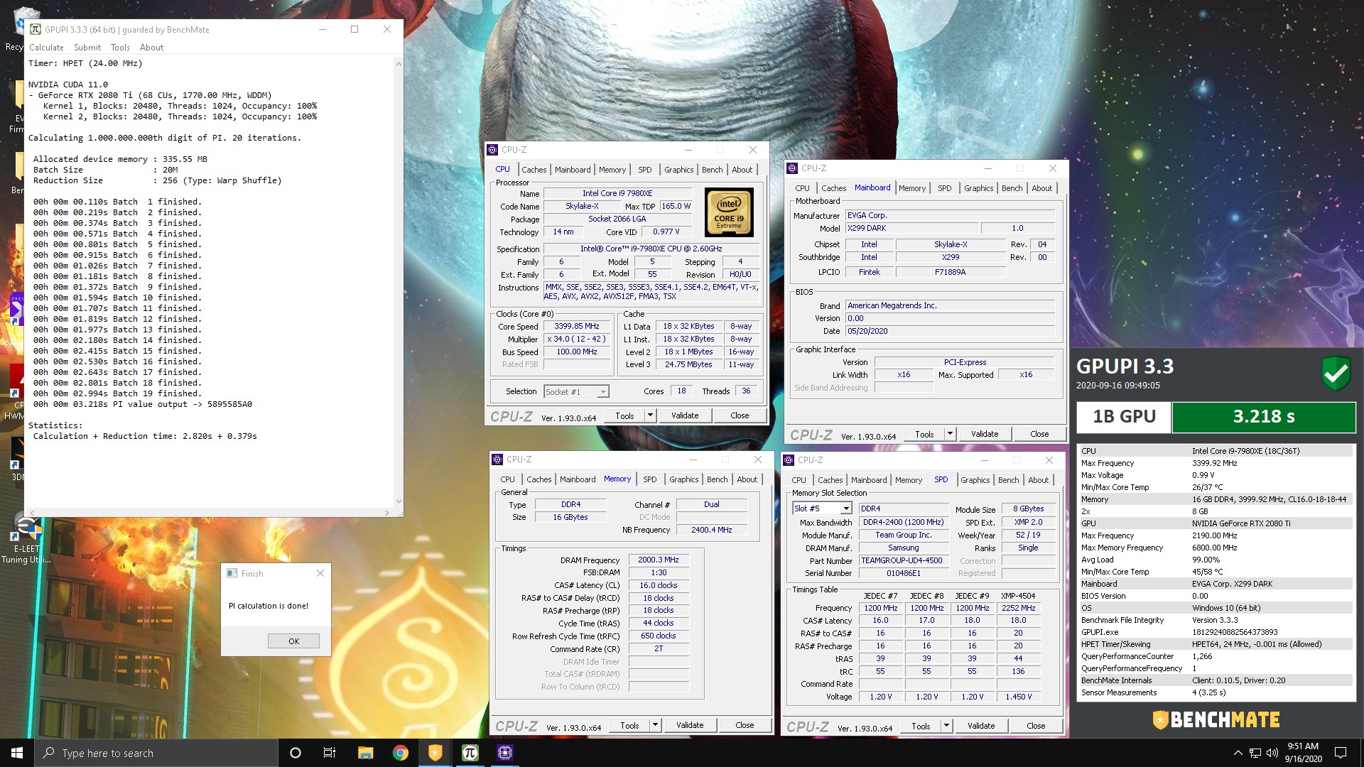Open Tools dropdown arrow in SPD window
The height and width of the screenshot is (767, 1364).
(946, 726)
